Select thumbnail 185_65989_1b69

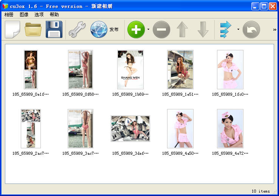pyautogui.click(x=130, y=70)
